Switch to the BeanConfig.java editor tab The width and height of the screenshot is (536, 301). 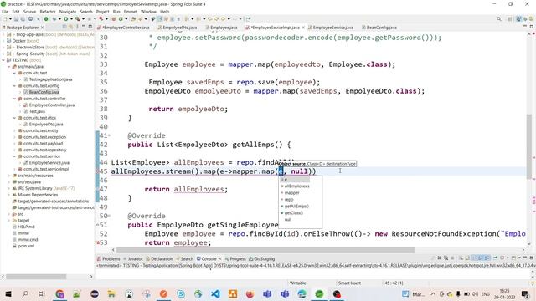379,28
